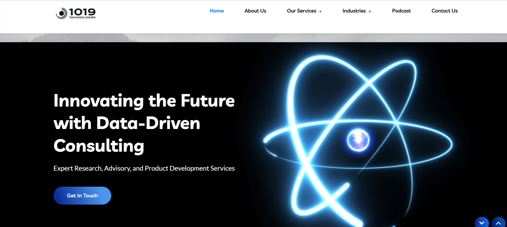Click the 'Innovating the Future' headline
This screenshot has width=507, height=227.
point(144,101)
